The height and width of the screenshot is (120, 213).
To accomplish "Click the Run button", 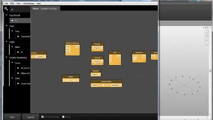I will coord(12,117).
